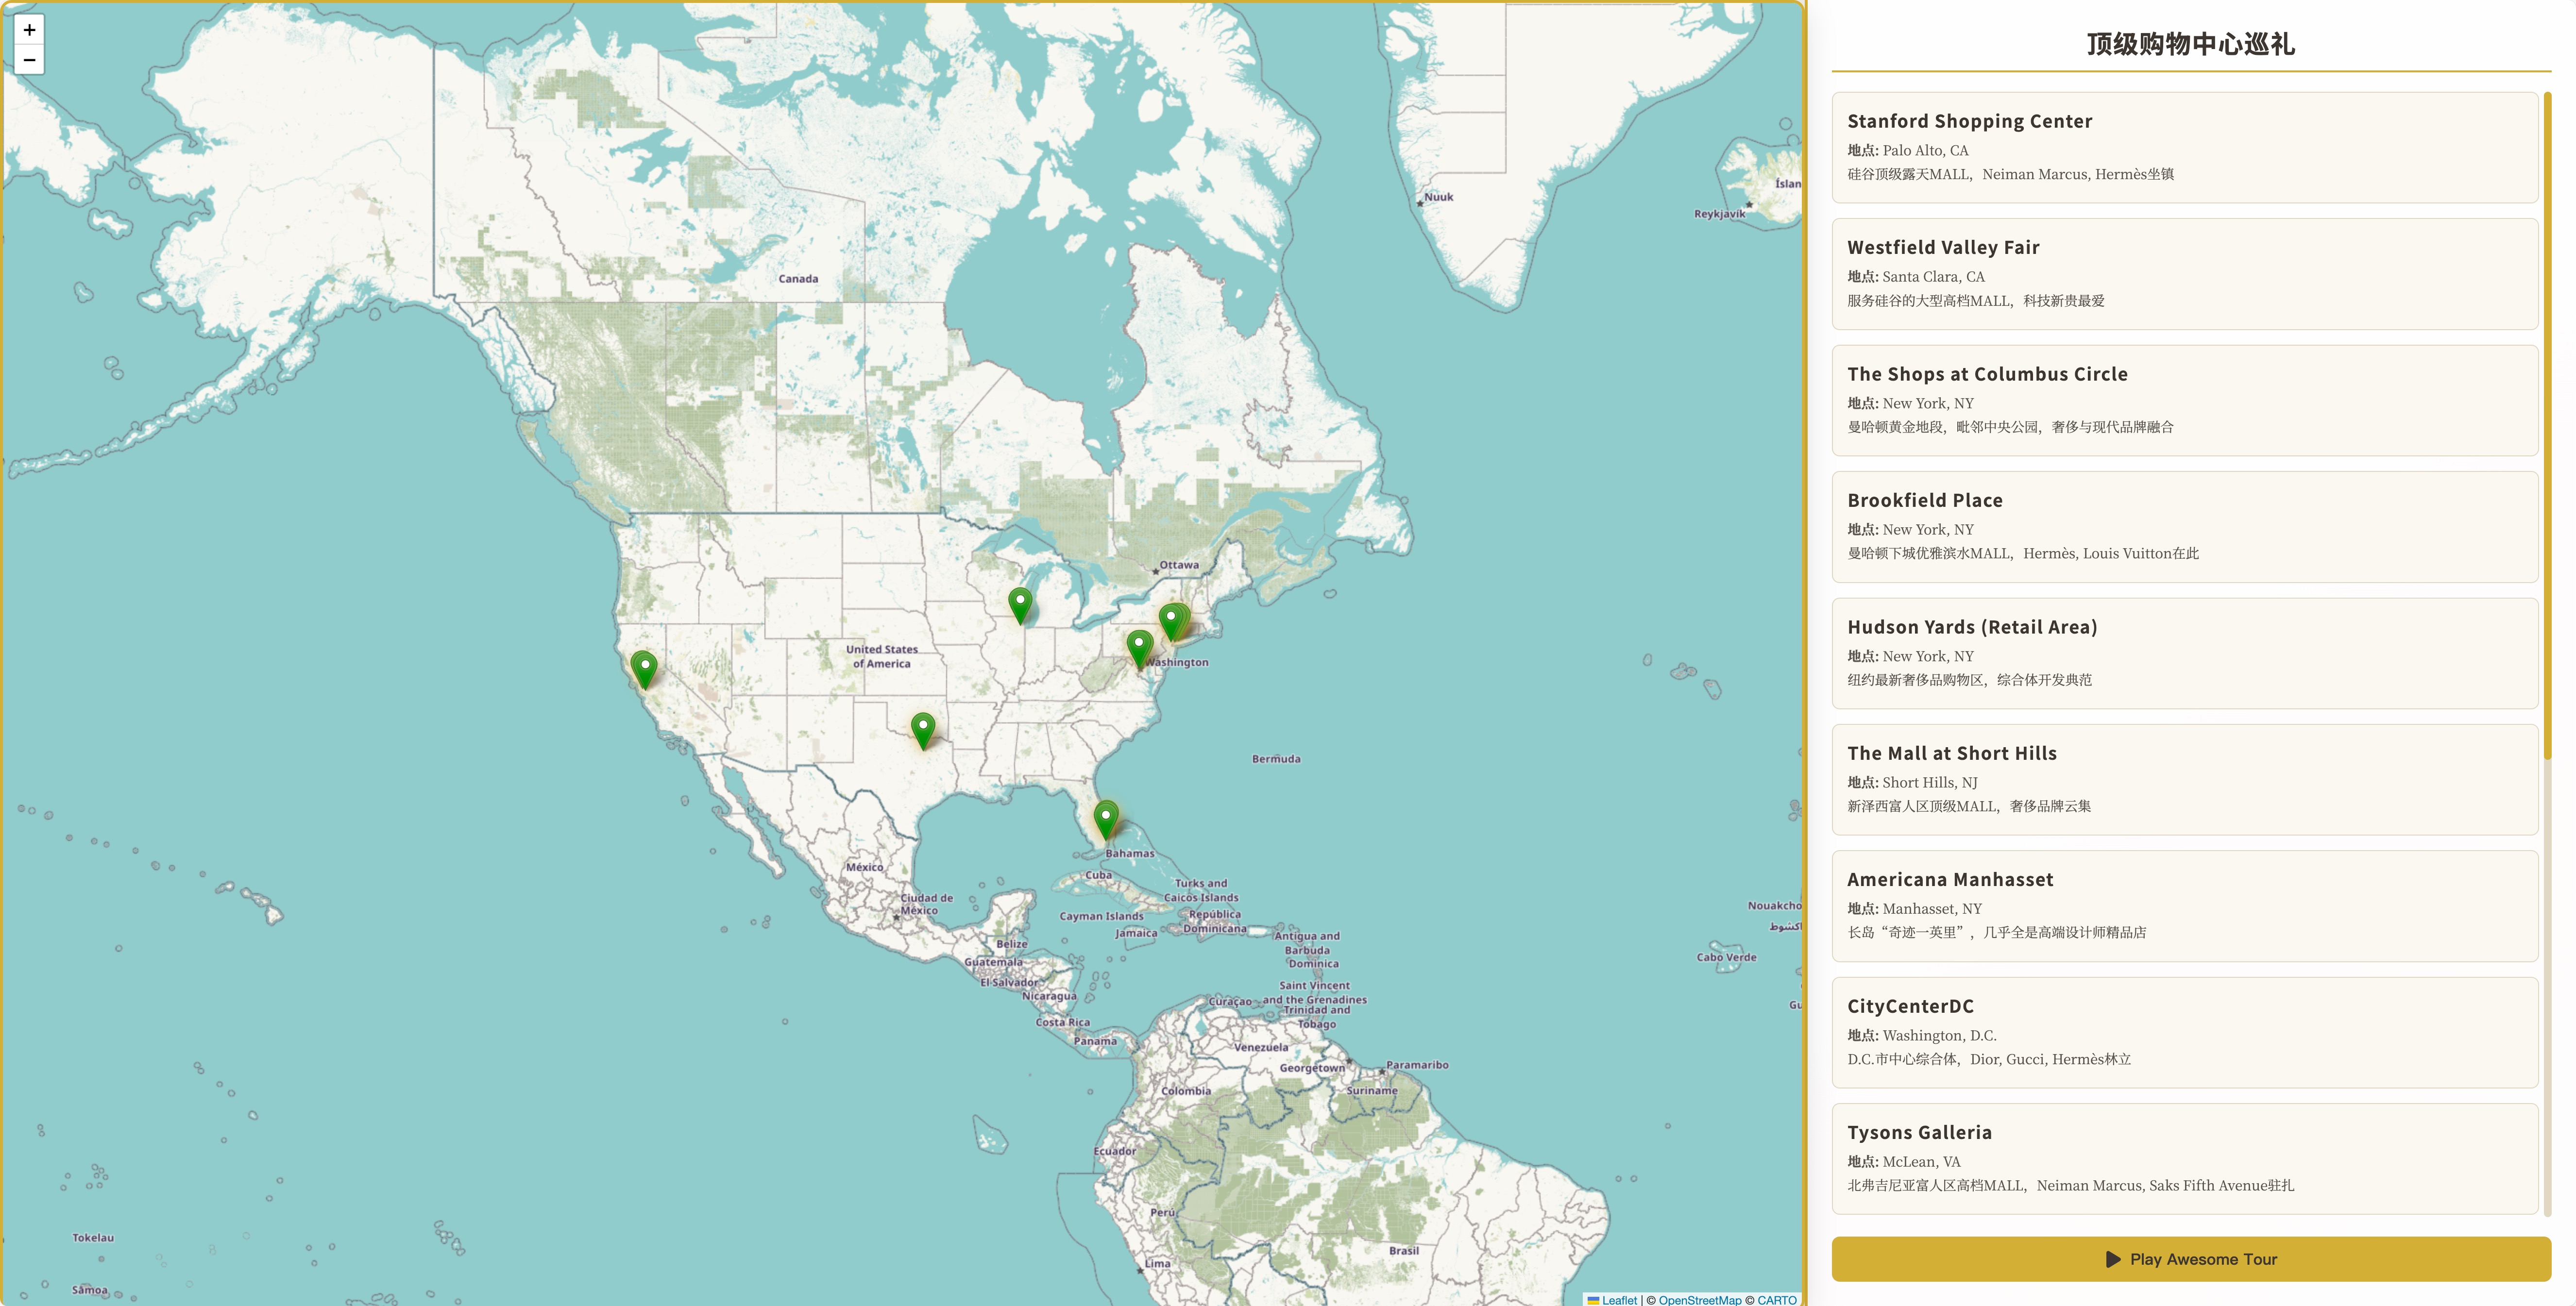Select the CityCenterDC card
This screenshot has width=2576, height=1306.
point(2185,1033)
